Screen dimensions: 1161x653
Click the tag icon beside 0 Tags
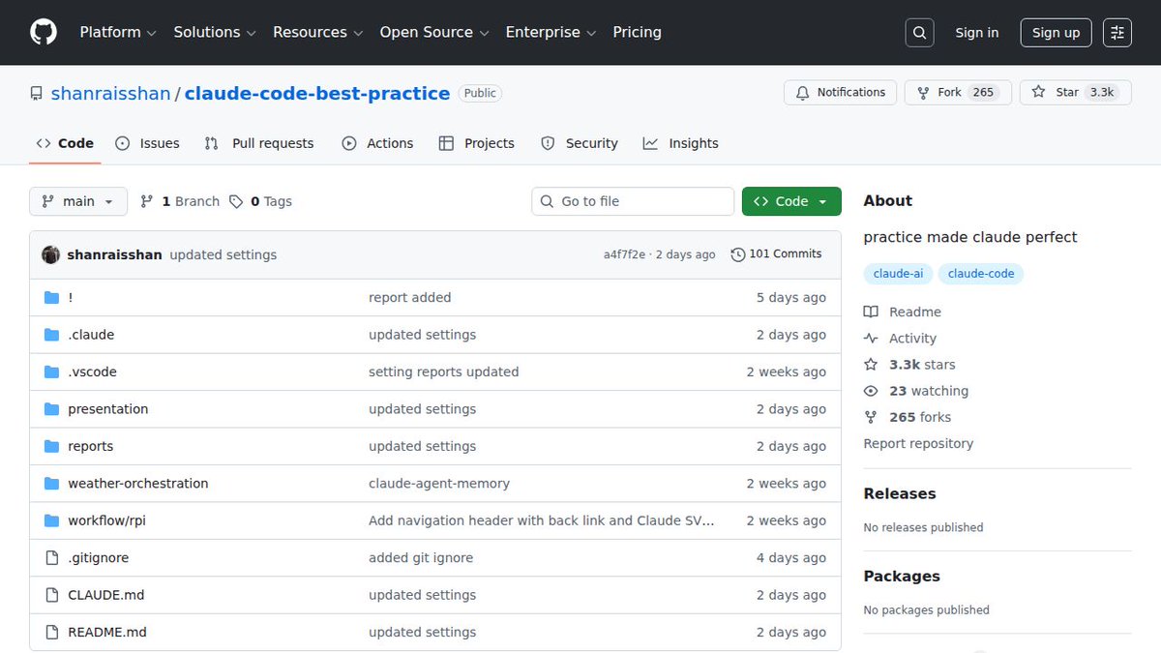236,201
